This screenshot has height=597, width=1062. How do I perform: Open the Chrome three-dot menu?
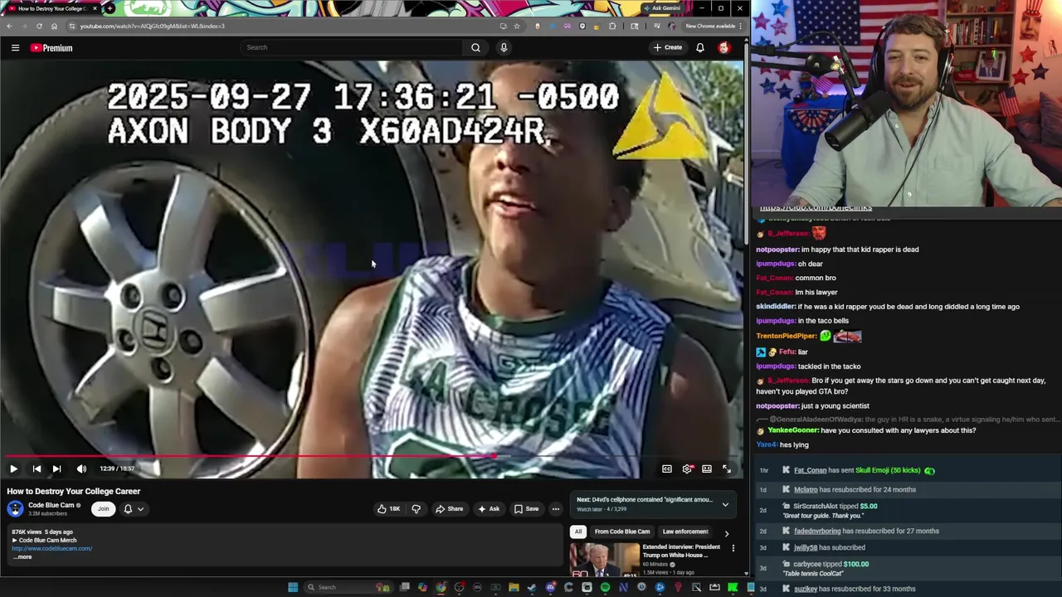tap(741, 26)
